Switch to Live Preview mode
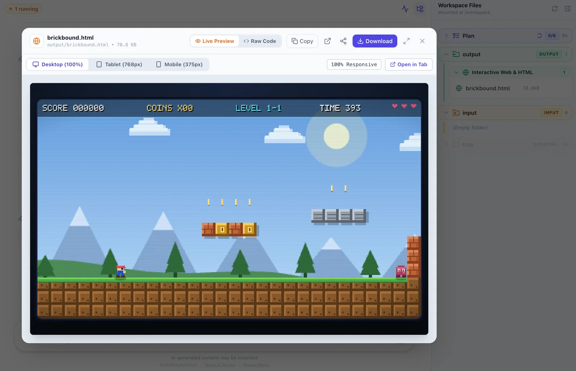 pos(215,41)
